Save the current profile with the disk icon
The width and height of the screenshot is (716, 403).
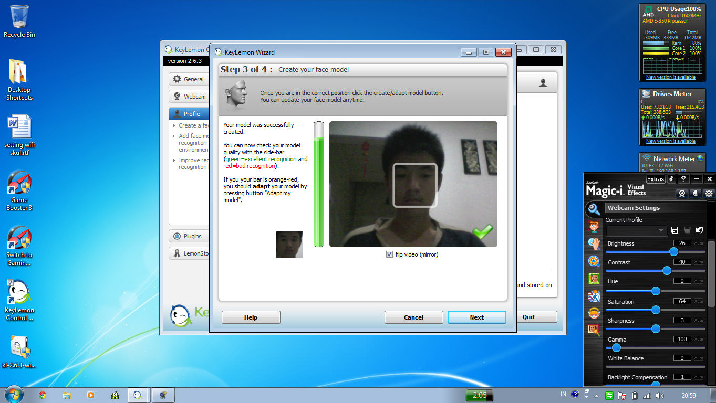(675, 230)
